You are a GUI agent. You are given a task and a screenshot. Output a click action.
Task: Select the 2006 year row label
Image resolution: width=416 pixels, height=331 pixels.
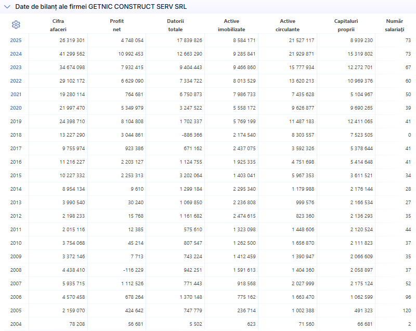(16, 297)
